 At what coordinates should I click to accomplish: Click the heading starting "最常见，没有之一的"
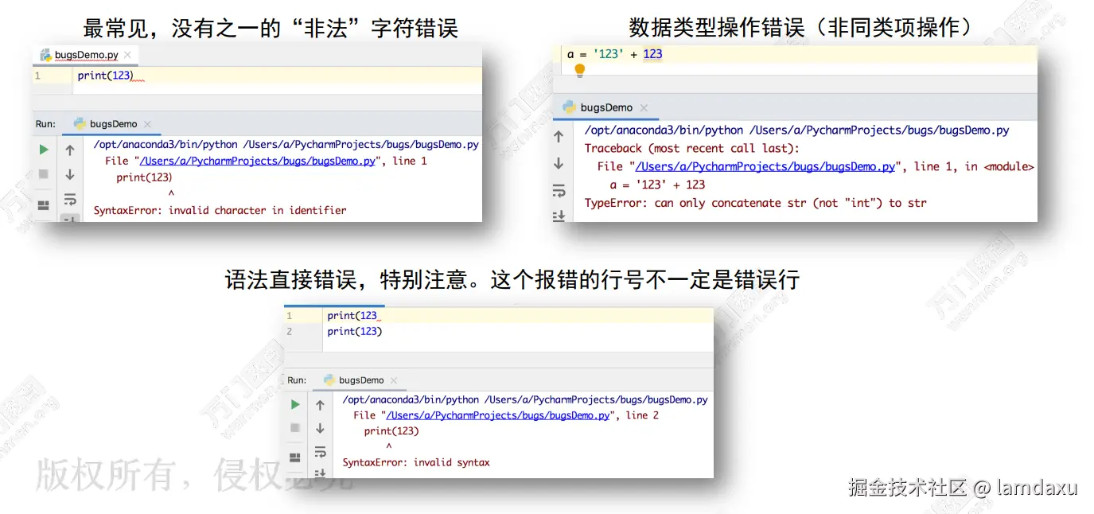click(271, 28)
